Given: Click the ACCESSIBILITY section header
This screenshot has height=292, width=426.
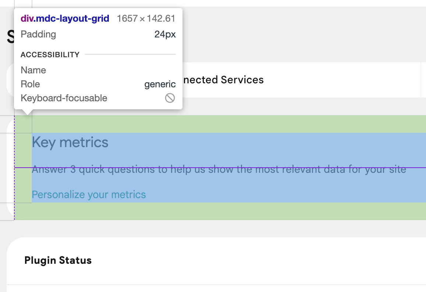Looking at the screenshot, I should coord(50,54).
